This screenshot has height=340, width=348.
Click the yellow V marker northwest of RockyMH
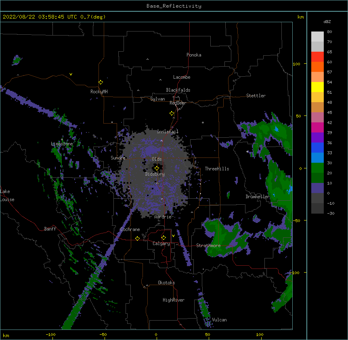click(x=71, y=74)
